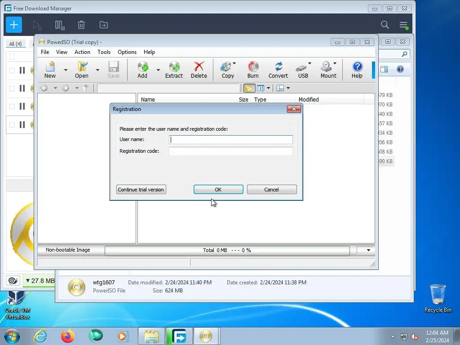The height and width of the screenshot is (345, 460).
Task: Click the start downloads icon in Free Download Manager
Action: 37,25
